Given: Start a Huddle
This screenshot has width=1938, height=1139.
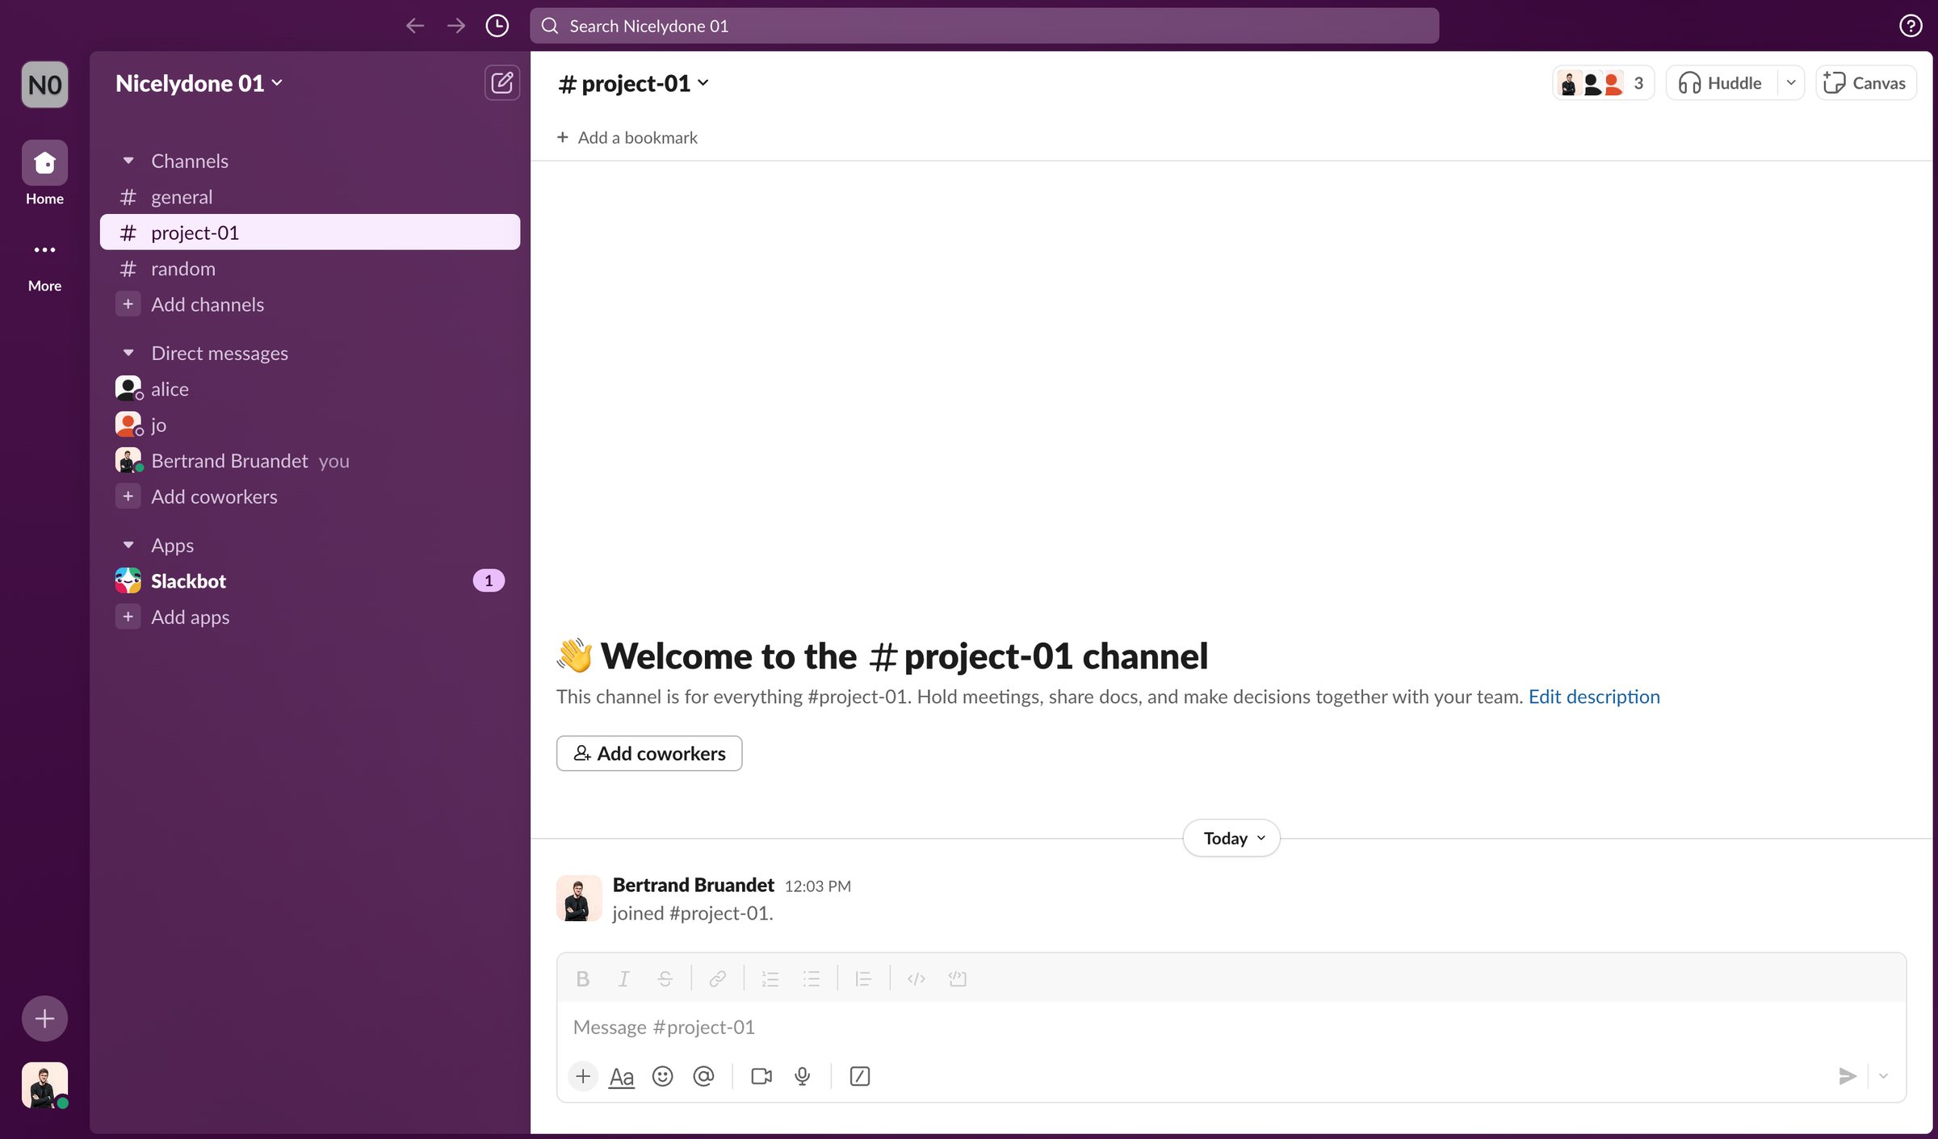Looking at the screenshot, I should tap(1721, 82).
